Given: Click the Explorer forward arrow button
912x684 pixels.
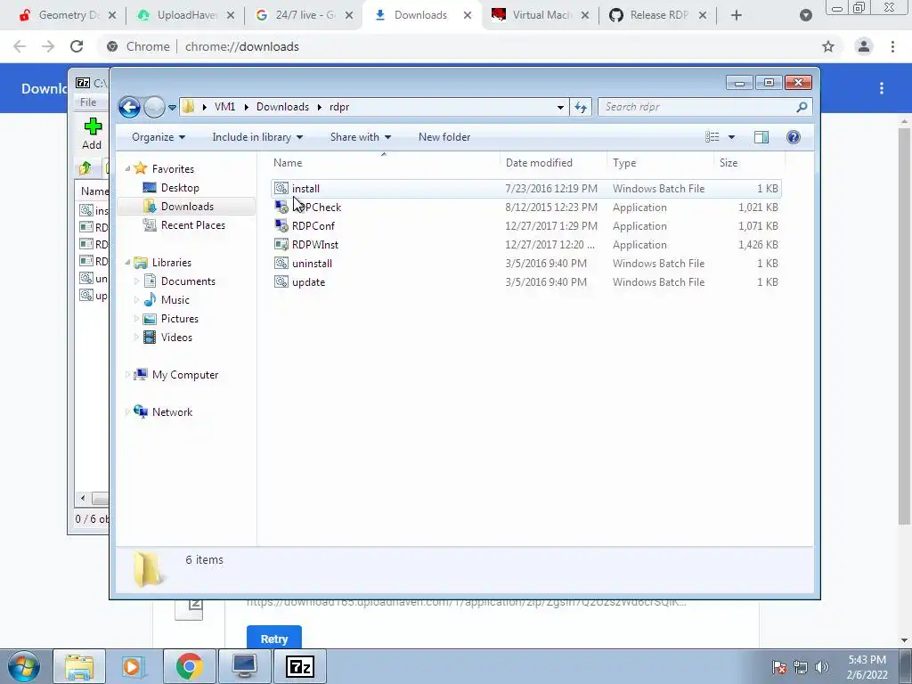Looking at the screenshot, I should click(154, 107).
